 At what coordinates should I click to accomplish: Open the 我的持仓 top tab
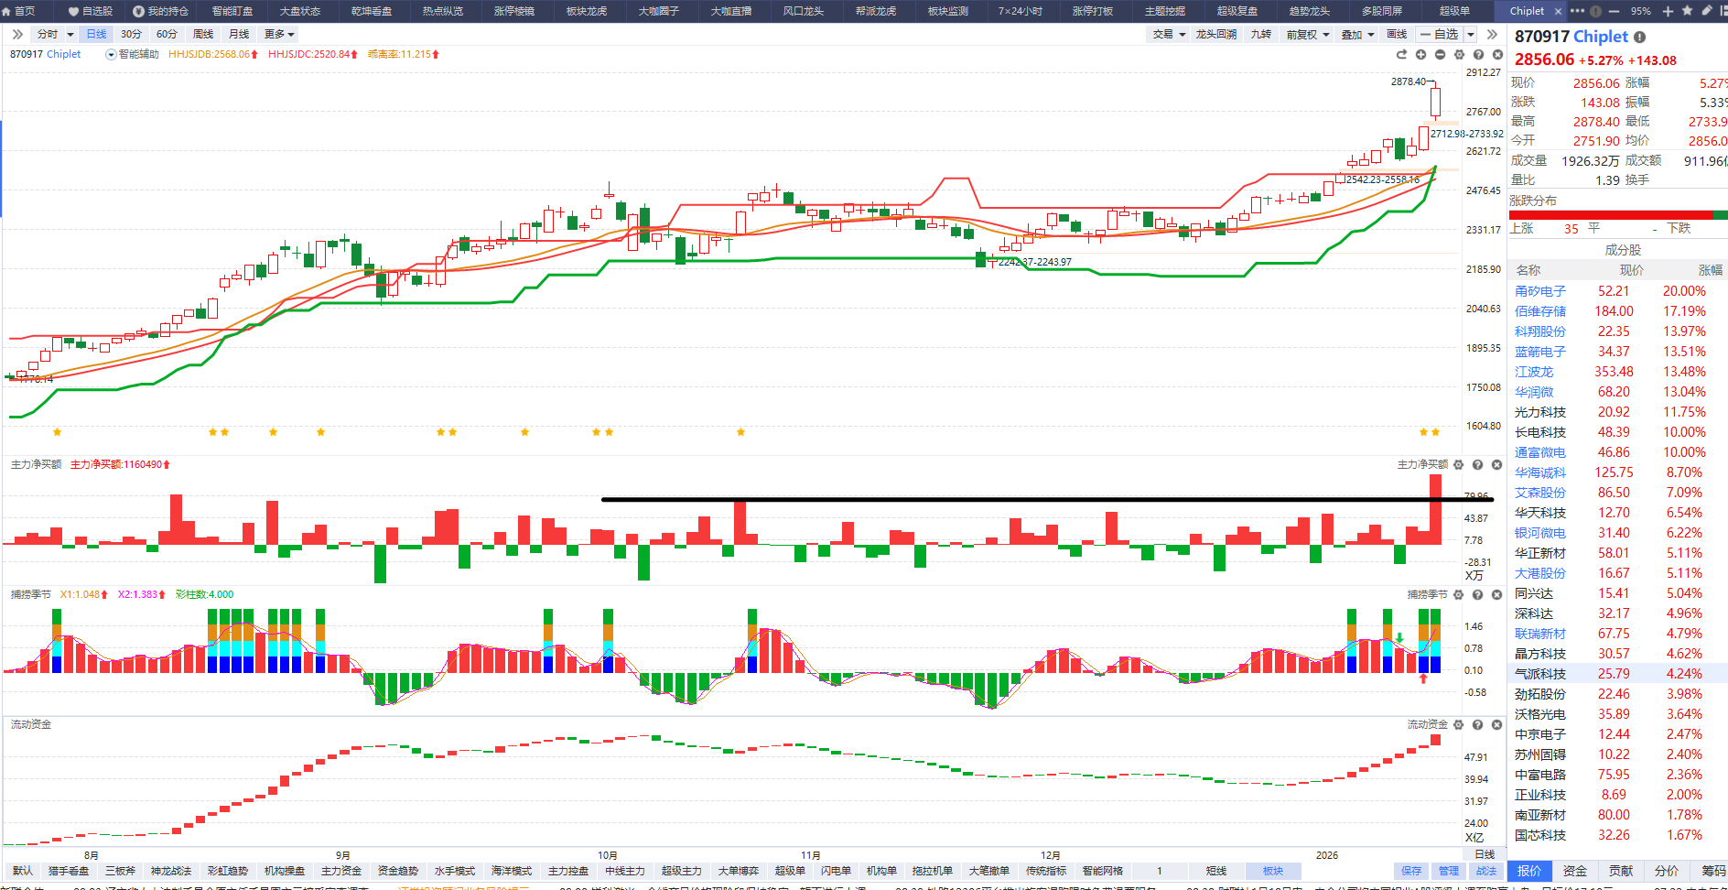161,11
